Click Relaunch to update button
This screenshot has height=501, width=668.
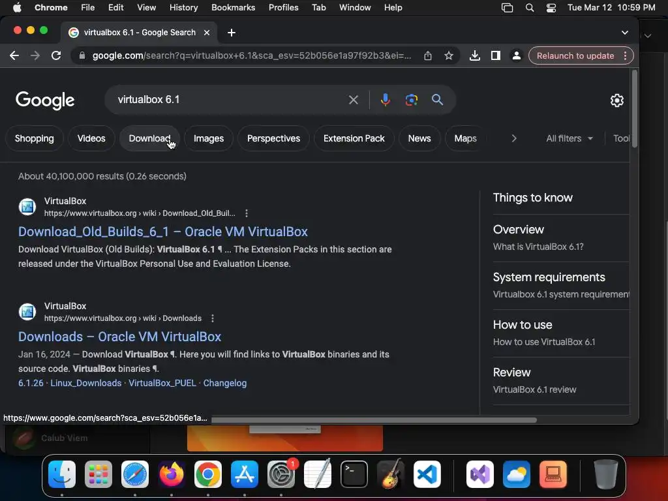(575, 56)
